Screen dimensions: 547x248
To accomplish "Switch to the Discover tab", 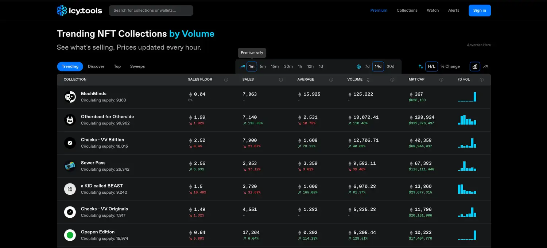I will coord(96,66).
